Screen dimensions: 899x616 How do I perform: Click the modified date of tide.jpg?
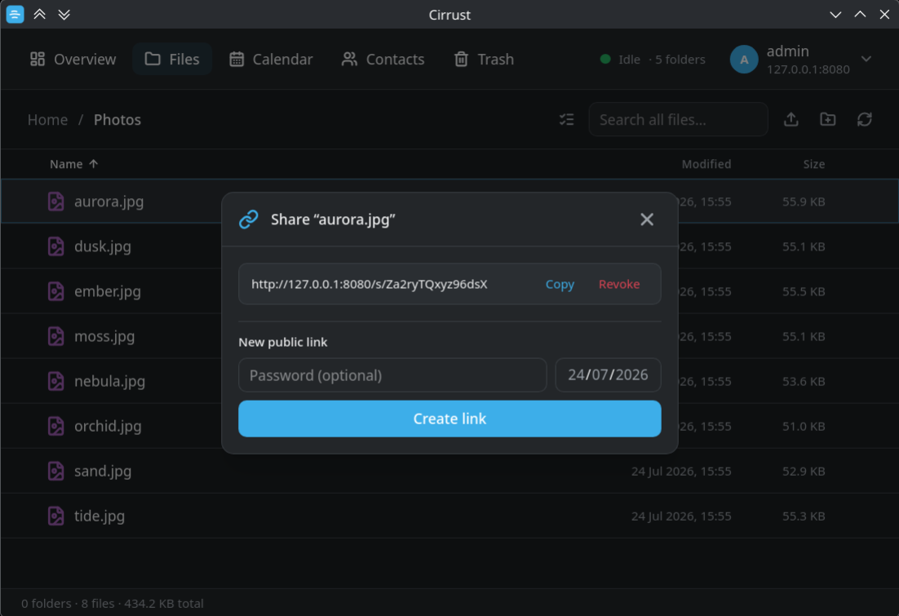[681, 516]
